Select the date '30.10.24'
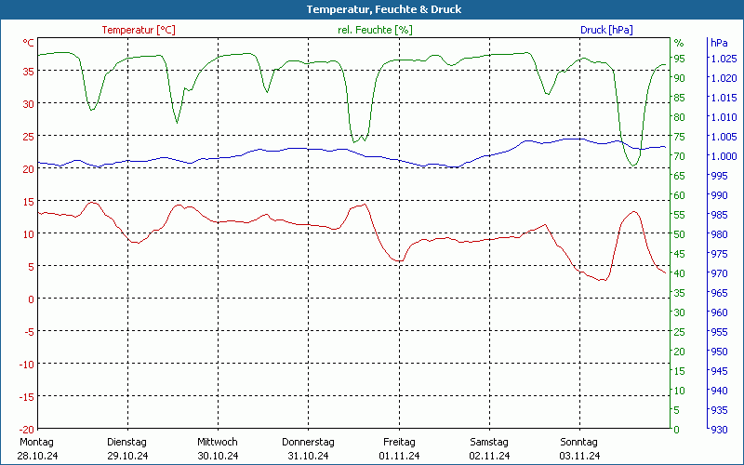This screenshot has height=465, width=744. (x=218, y=456)
